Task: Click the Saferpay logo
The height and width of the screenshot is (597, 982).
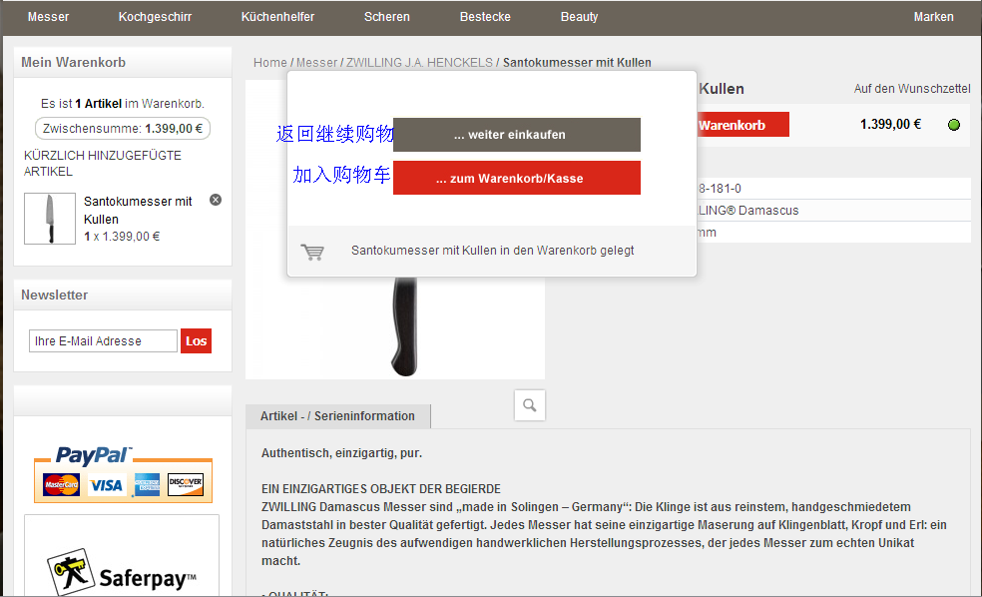Action: tap(122, 571)
